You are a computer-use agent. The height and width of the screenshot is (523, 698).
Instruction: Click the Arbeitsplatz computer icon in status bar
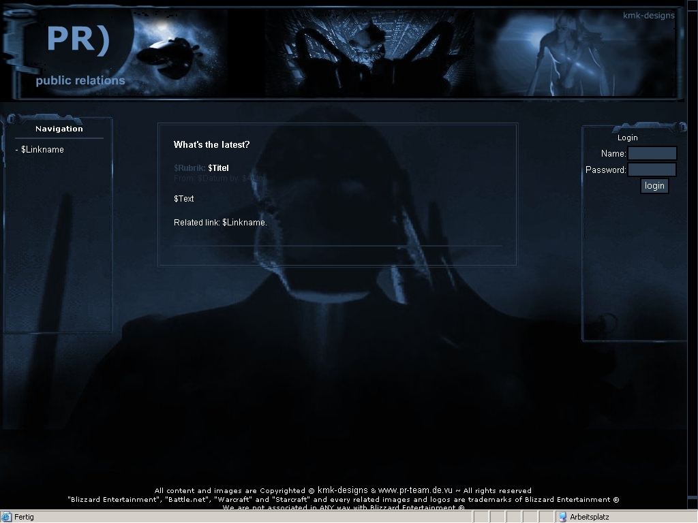coord(562,517)
